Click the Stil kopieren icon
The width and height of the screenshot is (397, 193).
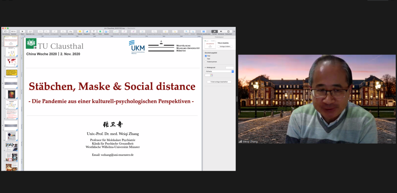[x=124, y=31]
